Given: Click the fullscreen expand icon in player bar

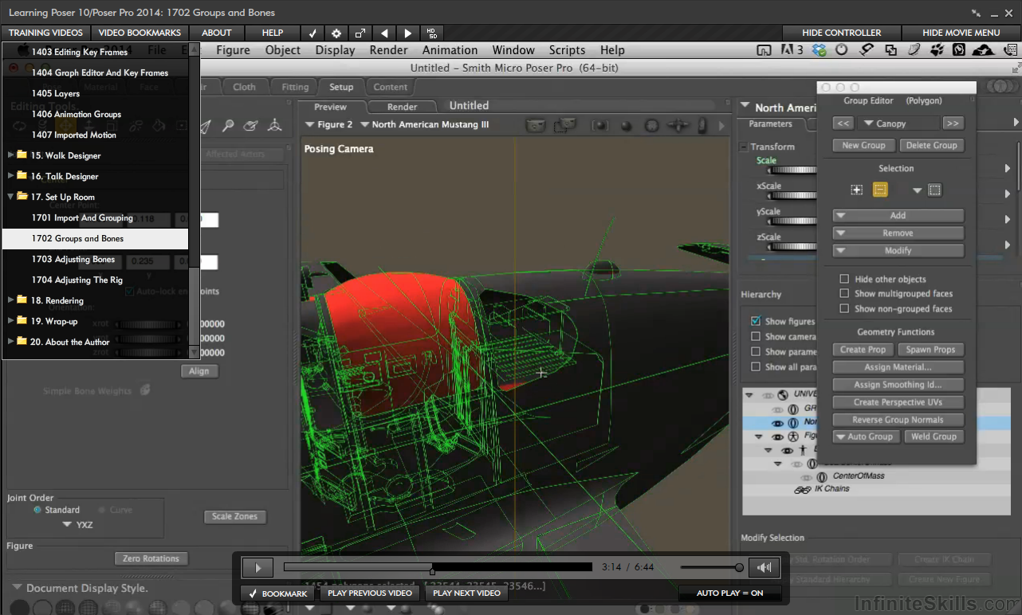Looking at the screenshot, I should 360,33.
